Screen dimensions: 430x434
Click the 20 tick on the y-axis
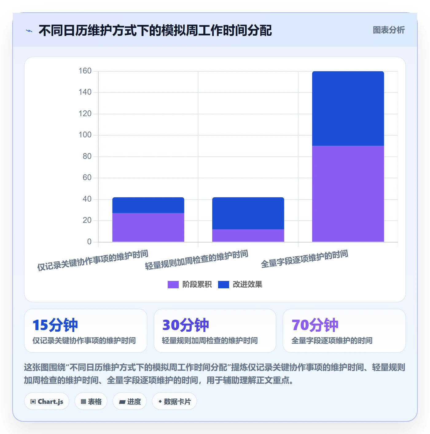pos(87,220)
